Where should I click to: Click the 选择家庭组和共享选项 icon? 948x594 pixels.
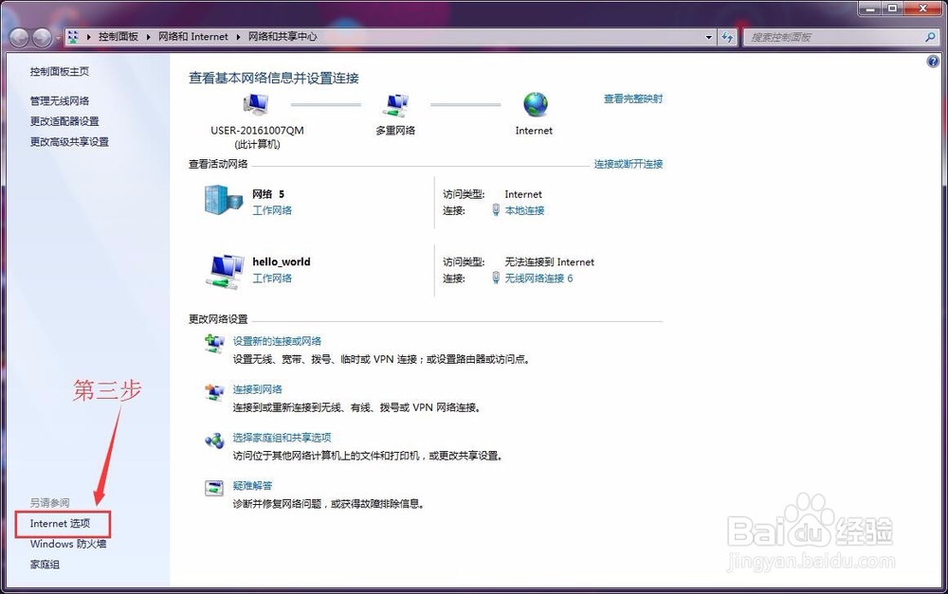pyautogui.click(x=215, y=440)
